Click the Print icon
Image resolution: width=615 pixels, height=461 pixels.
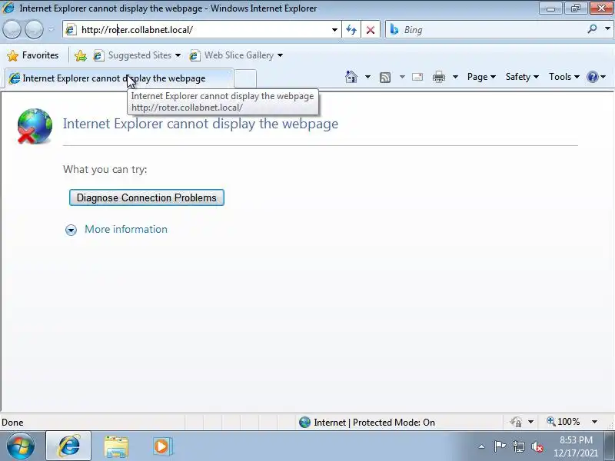438,77
